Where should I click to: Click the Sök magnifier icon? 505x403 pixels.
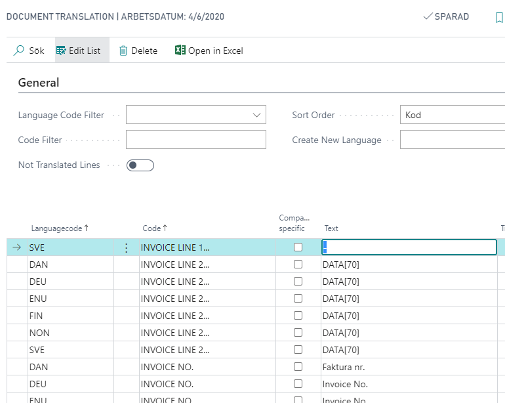click(18, 51)
